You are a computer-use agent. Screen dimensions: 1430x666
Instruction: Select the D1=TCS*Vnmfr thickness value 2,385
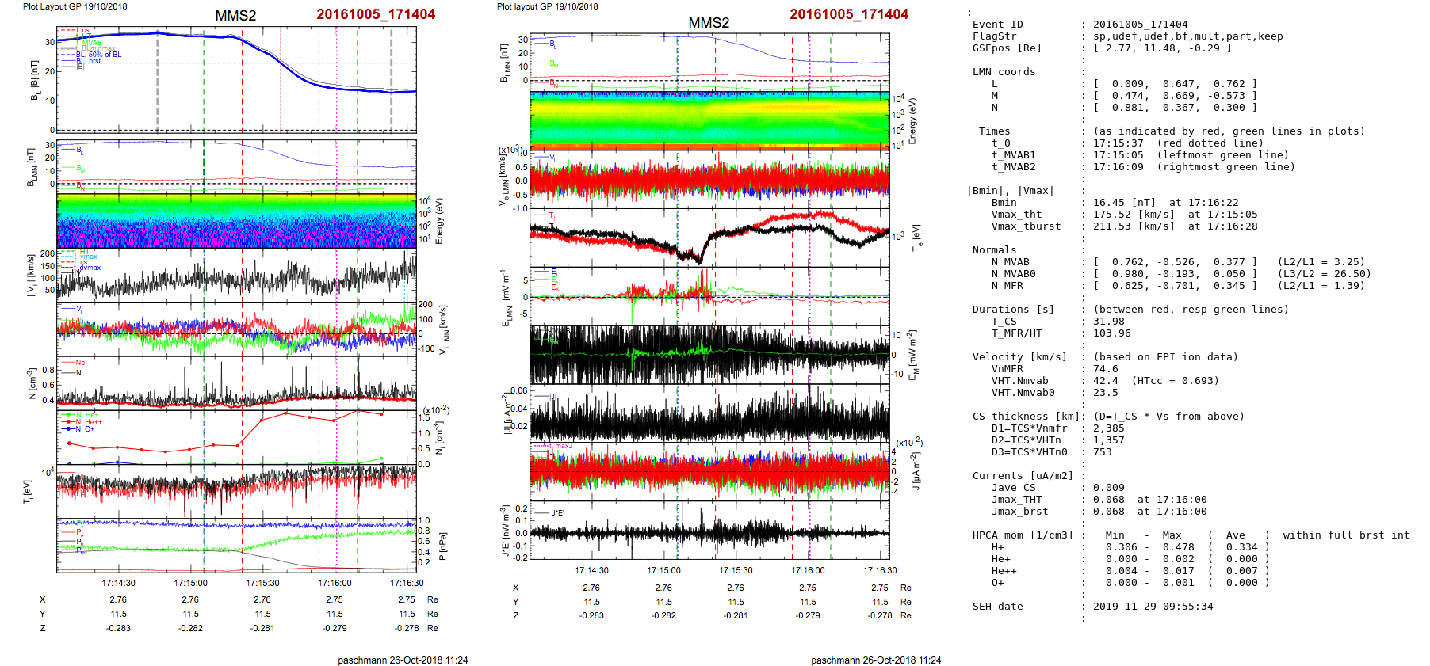(x=1108, y=428)
